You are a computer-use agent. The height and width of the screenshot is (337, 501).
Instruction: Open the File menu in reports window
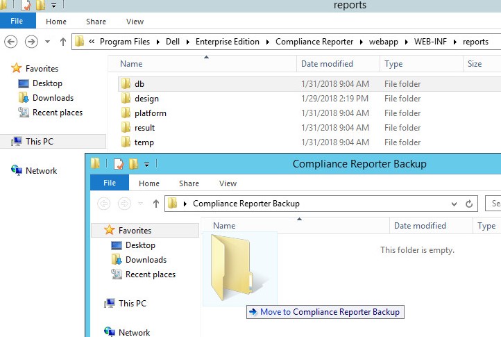17,21
